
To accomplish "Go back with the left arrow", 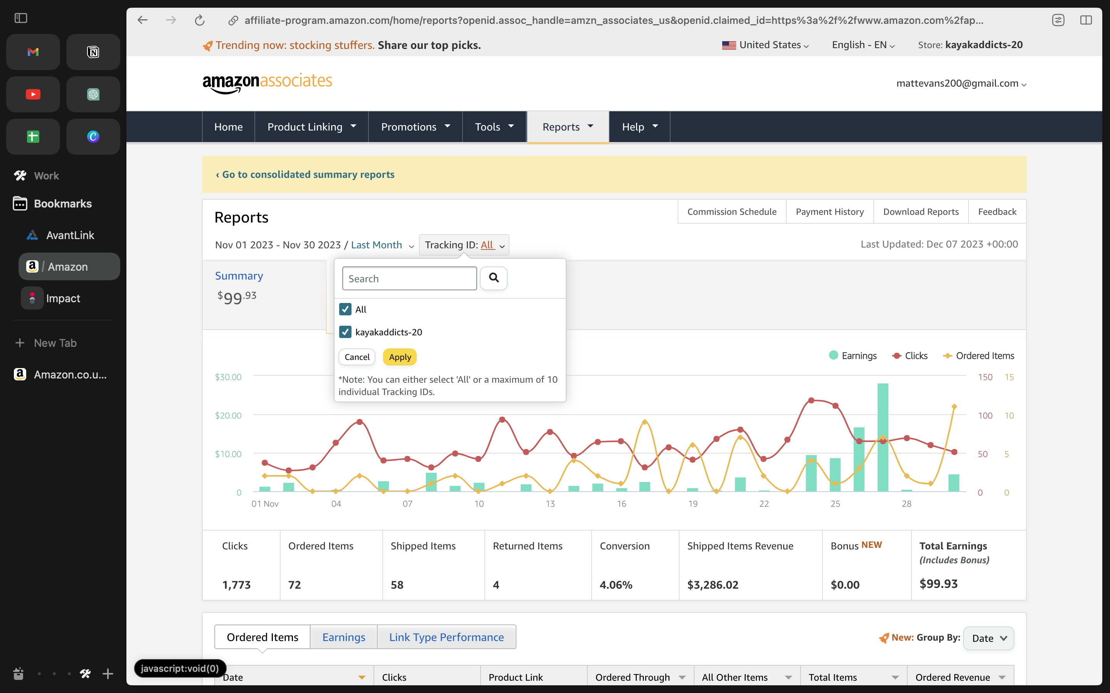I will (143, 20).
